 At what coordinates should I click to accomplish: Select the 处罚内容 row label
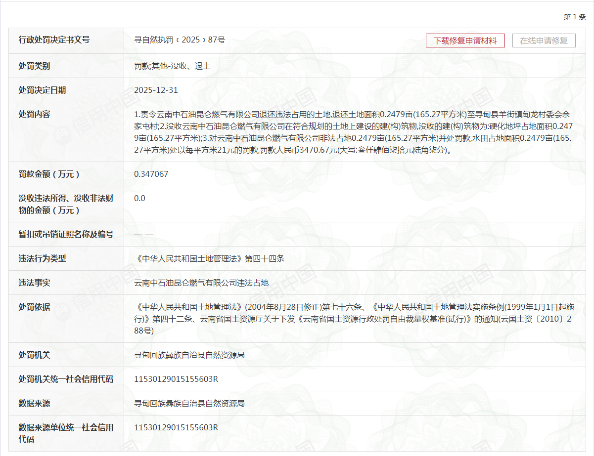point(34,114)
